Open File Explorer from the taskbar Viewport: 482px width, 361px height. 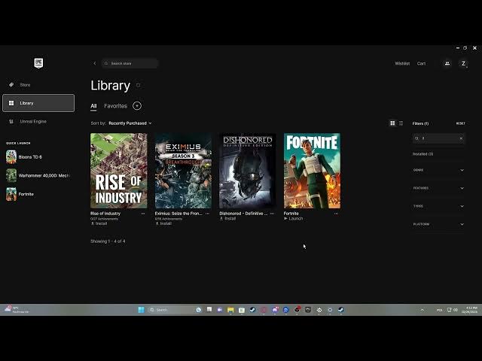(230, 310)
